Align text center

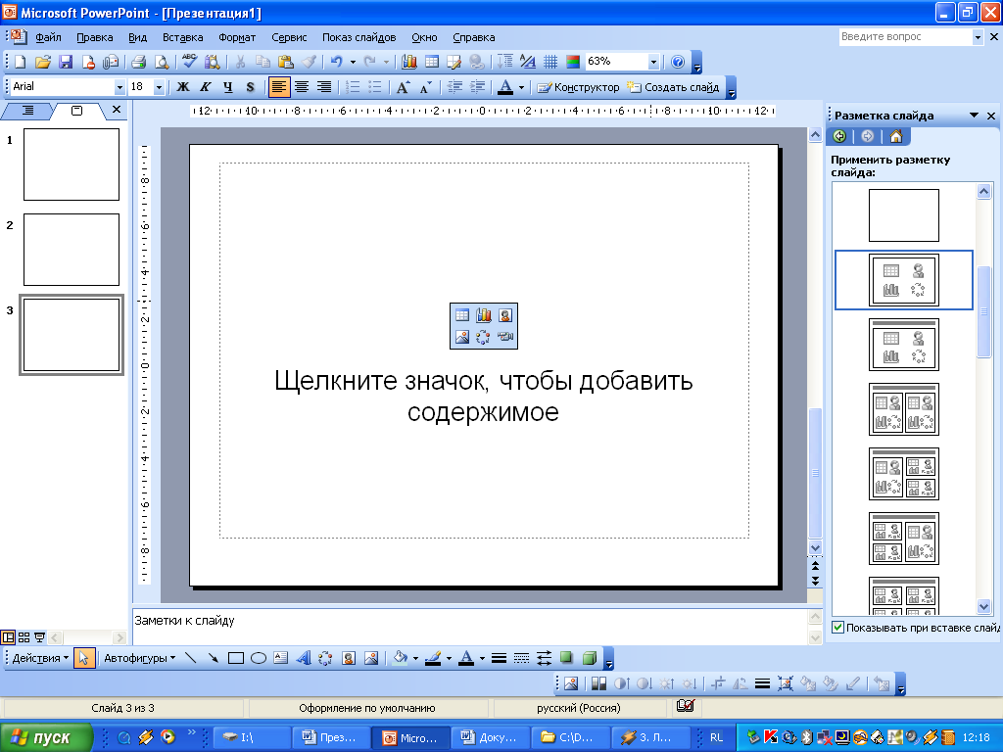[x=302, y=87]
